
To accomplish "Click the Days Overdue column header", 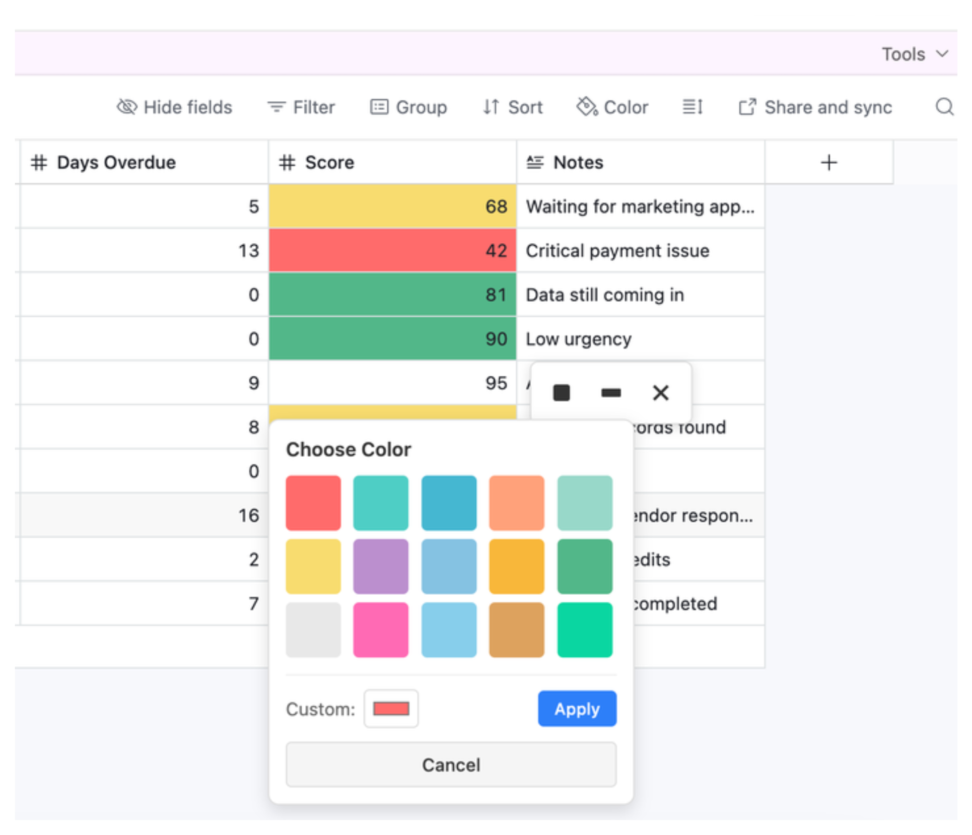I will tap(116, 162).
